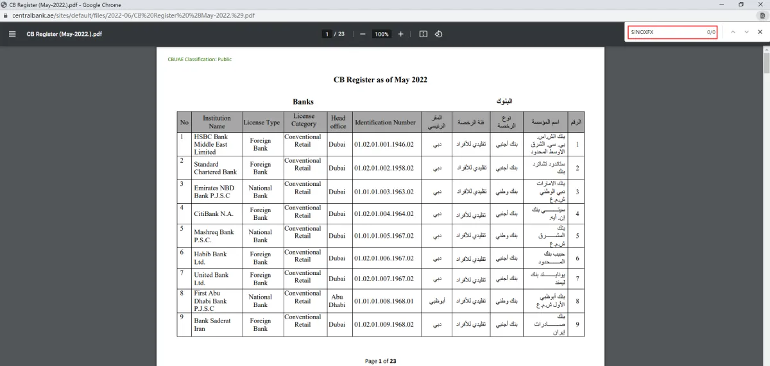Click identification number 01.02.01.007.1967.02
The height and width of the screenshot is (366, 770).
[x=384, y=278]
